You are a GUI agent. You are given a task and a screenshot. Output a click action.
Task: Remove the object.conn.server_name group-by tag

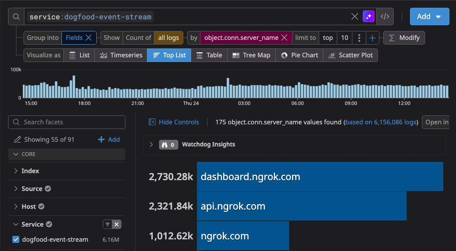[284, 38]
